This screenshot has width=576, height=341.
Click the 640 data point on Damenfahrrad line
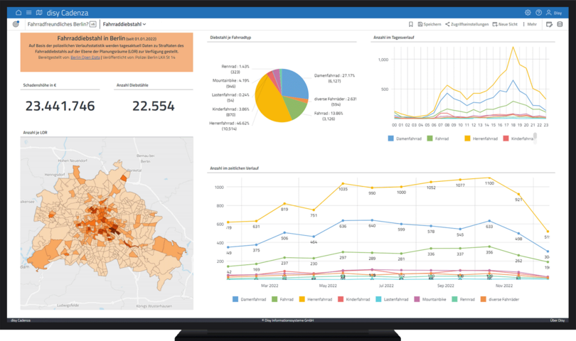[x=372, y=220]
